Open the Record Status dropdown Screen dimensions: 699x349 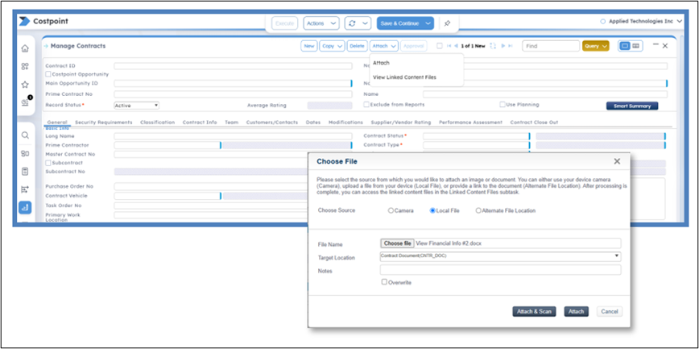(x=136, y=105)
